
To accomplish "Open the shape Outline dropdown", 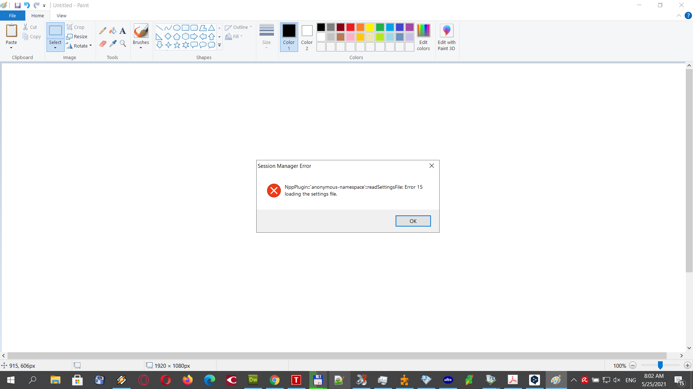I will [x=238, y=27].
